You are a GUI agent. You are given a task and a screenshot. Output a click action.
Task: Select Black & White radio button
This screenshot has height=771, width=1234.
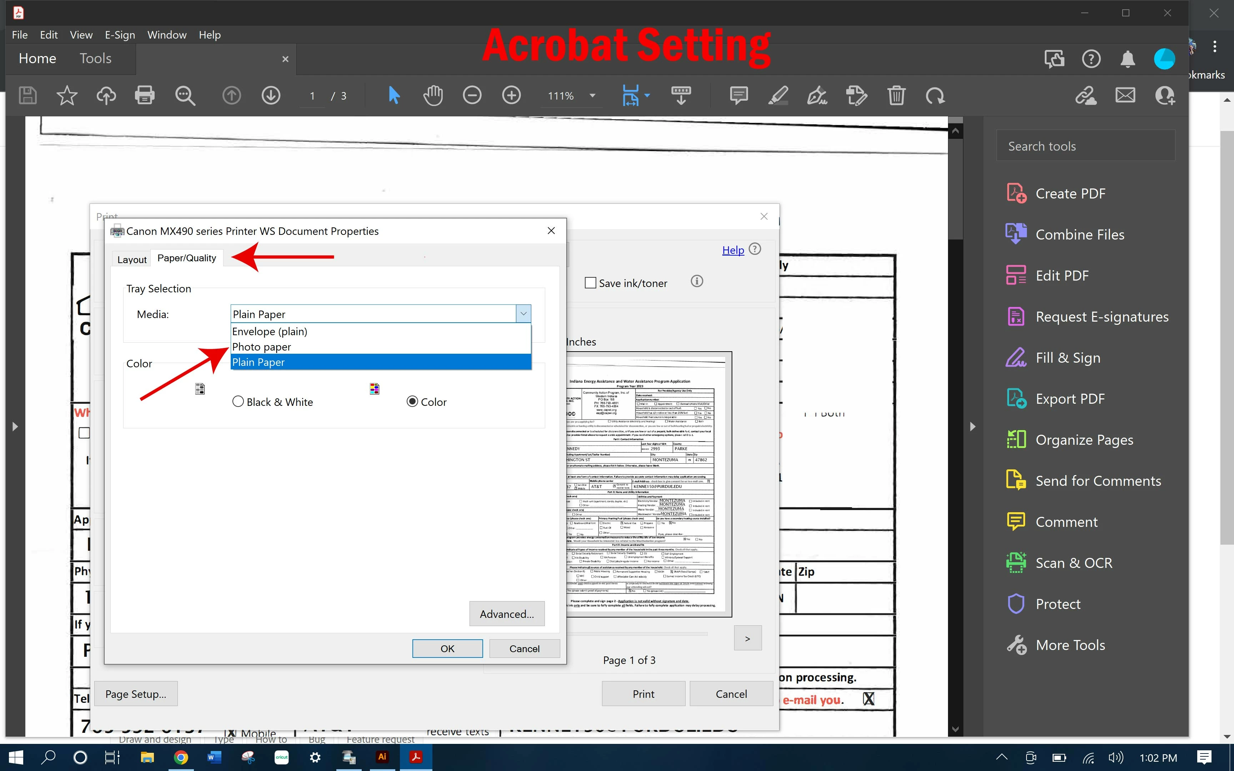coord(238,402)
